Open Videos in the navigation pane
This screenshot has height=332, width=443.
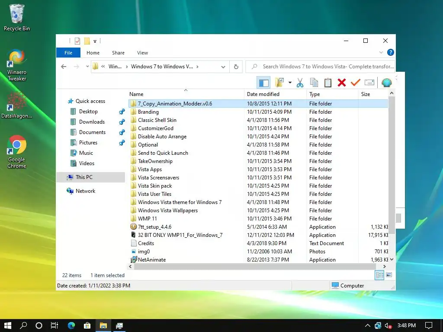point(87,163)
